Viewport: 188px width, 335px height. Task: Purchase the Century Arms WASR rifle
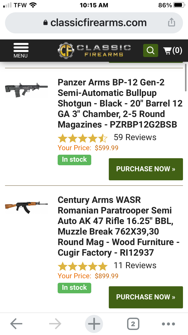tap(146, 297)
